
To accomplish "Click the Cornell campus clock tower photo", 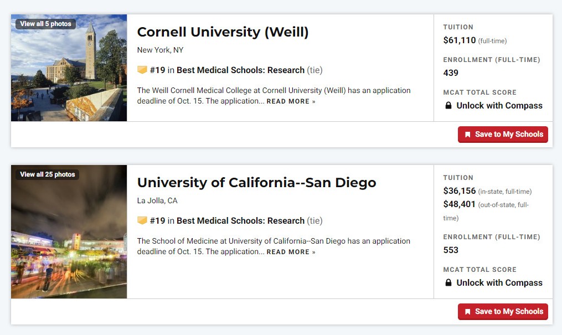I will point(69,68).
